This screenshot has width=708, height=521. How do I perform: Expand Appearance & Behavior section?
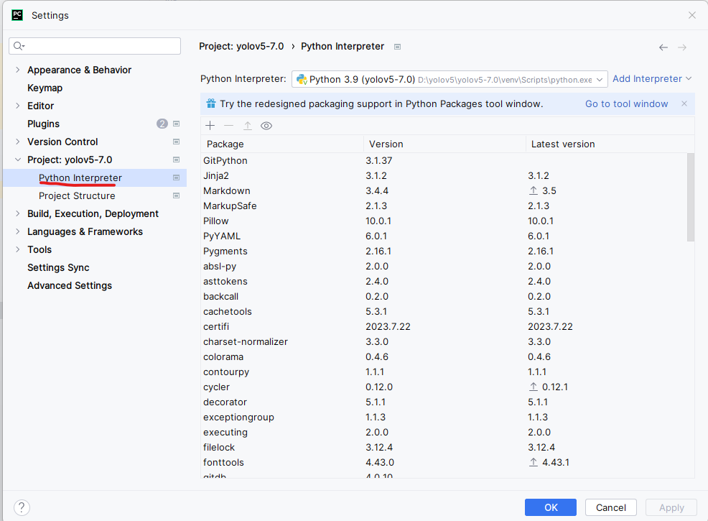18,70
